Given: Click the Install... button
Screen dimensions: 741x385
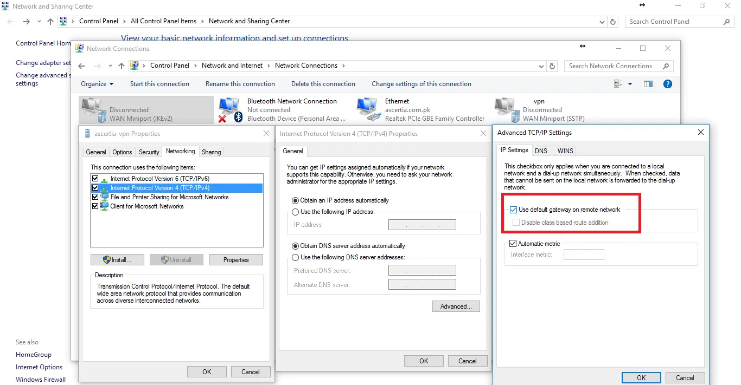Looking at the screenshot, I should click(117, 260).
